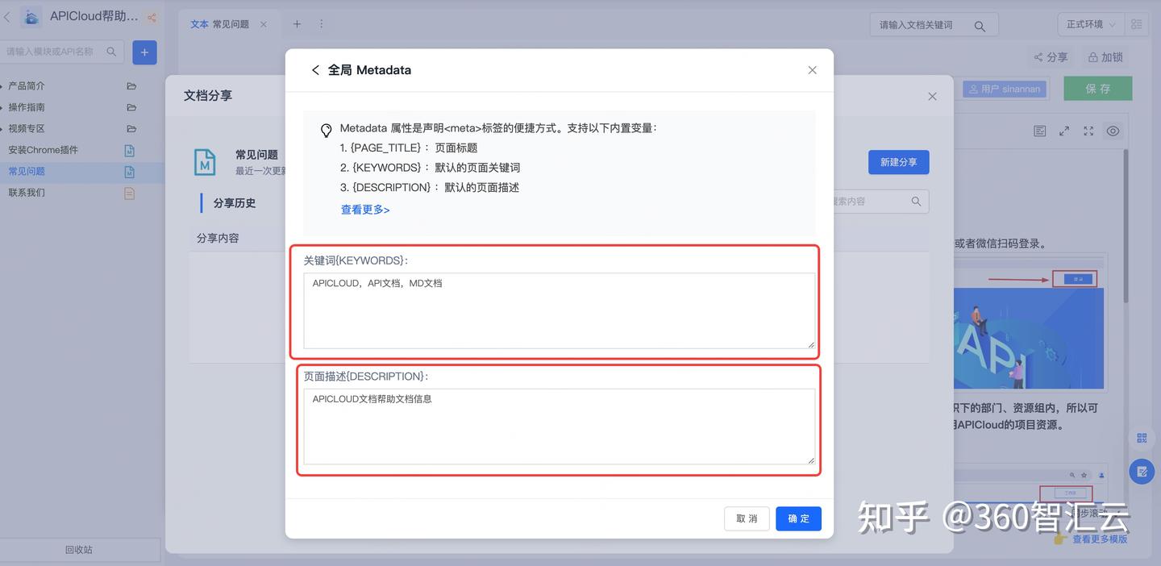Click the 新建分享 button

(x=898, y=162)
